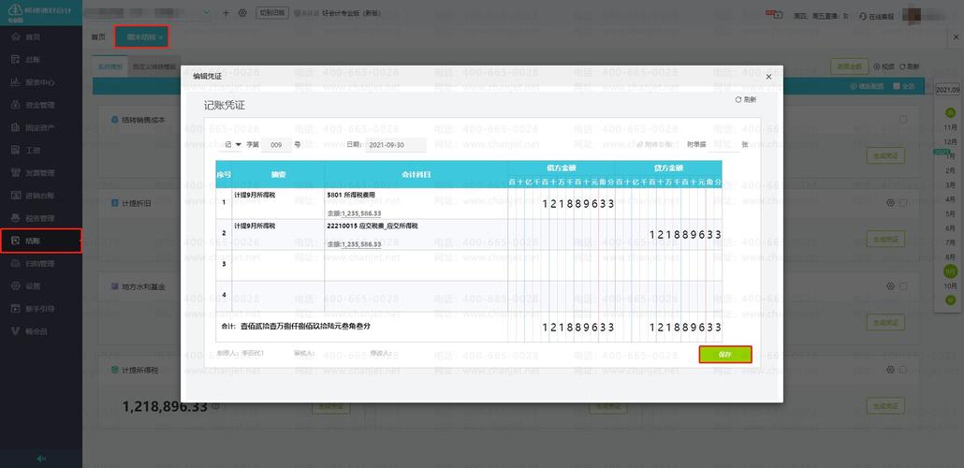The width and height of the screenshot is (964, 468).
Task: Open the live video icon in top bar
Action: pyautogui.click(x=777, y=13)
